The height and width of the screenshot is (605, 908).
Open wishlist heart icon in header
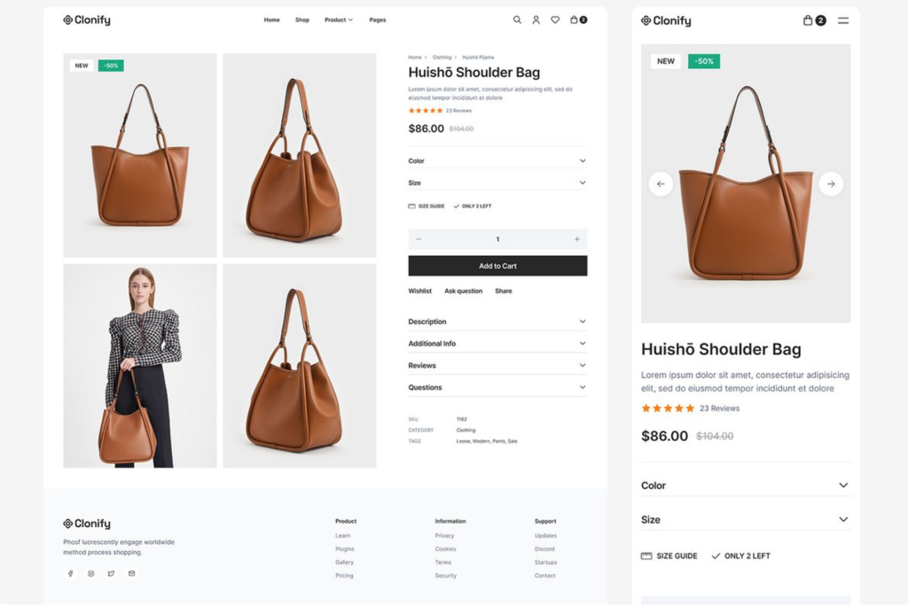tap(555, 19)
